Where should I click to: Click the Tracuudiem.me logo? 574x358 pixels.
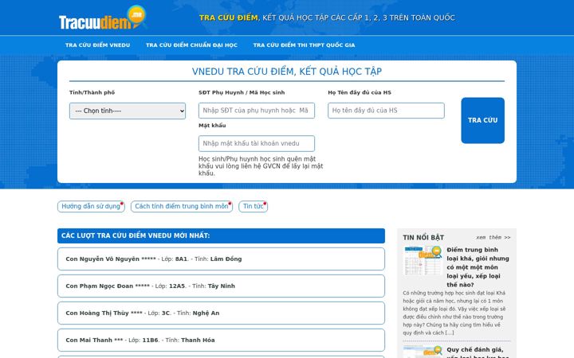[103, 18]
